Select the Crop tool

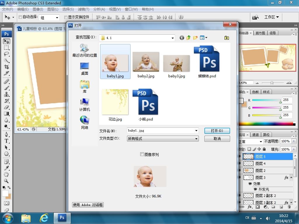coord(6,67)
